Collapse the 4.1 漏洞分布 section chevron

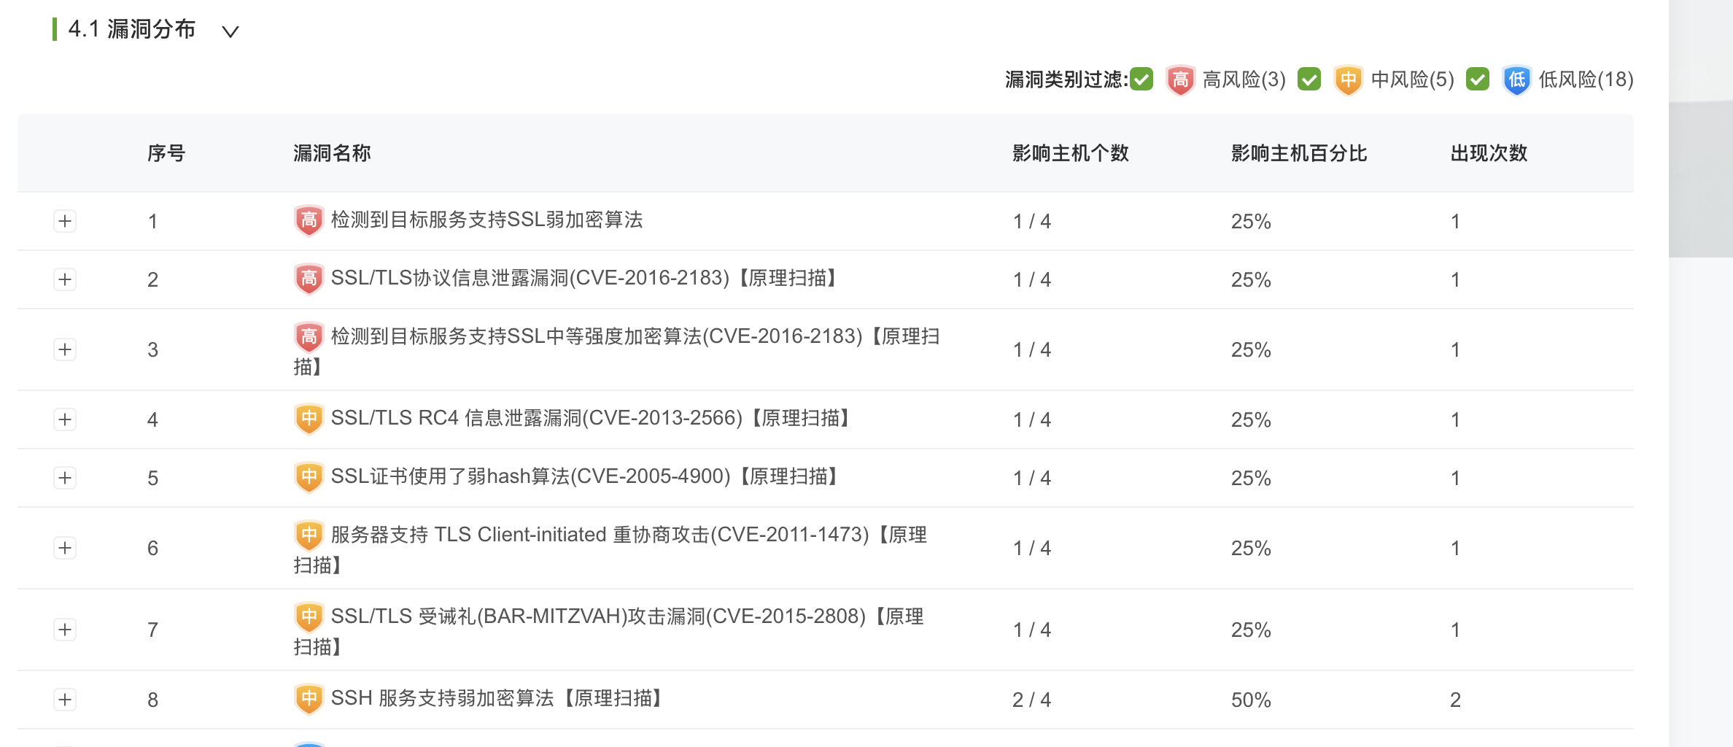click(x=230, y=31)
